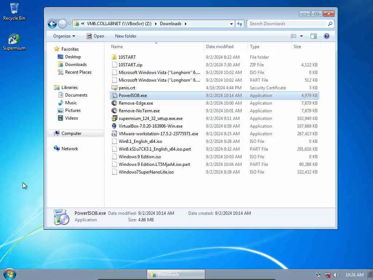Select the Longhorn ISO File row
The width and height of the screenshot is (373, 280).
(214, 73)
